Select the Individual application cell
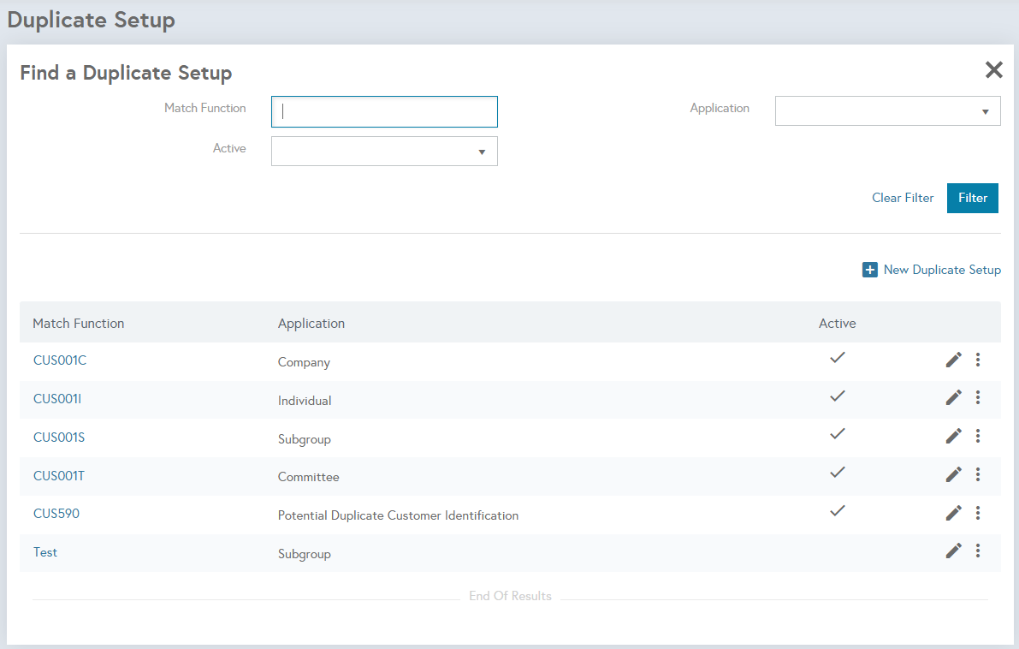 click(305, 401)
